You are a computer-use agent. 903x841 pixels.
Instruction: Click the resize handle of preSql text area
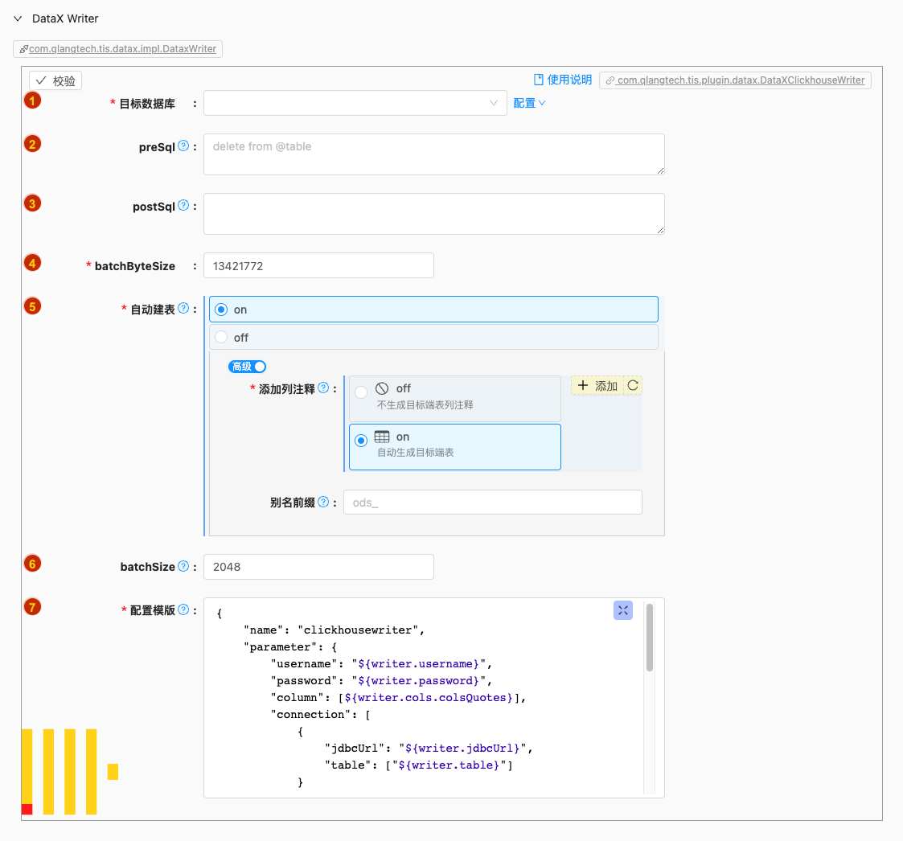(660, 170)
